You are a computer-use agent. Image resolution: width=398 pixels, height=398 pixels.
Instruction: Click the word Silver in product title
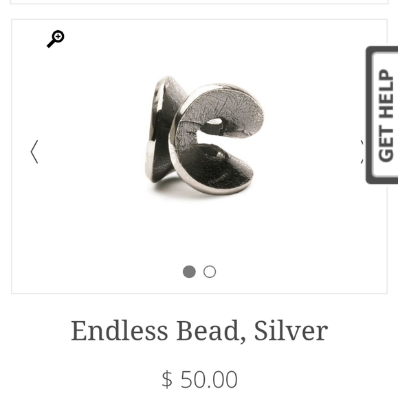tap(291, 331)
